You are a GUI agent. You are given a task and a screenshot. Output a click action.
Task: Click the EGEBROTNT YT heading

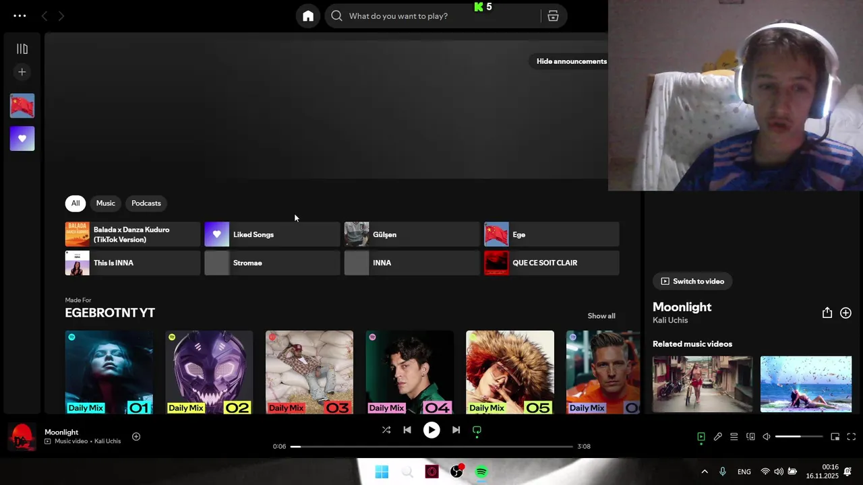click(110, 313)
